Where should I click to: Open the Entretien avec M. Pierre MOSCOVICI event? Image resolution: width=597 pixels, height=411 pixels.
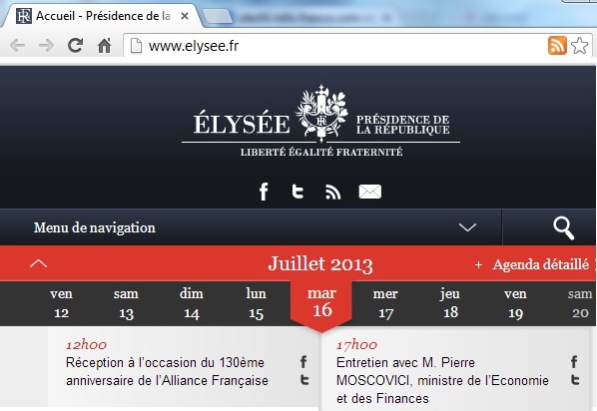tap(442, 380)
